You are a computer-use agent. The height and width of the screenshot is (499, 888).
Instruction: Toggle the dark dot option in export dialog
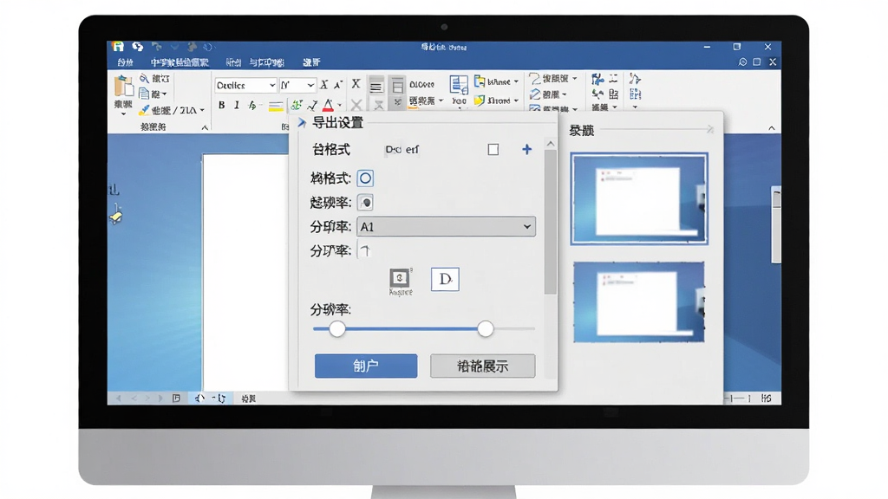(x=365, y=203)
